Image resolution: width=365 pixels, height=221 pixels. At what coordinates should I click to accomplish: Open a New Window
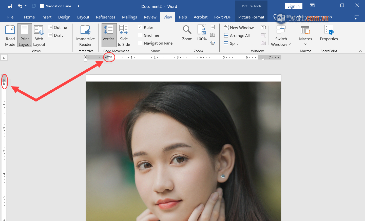[239, 28]
